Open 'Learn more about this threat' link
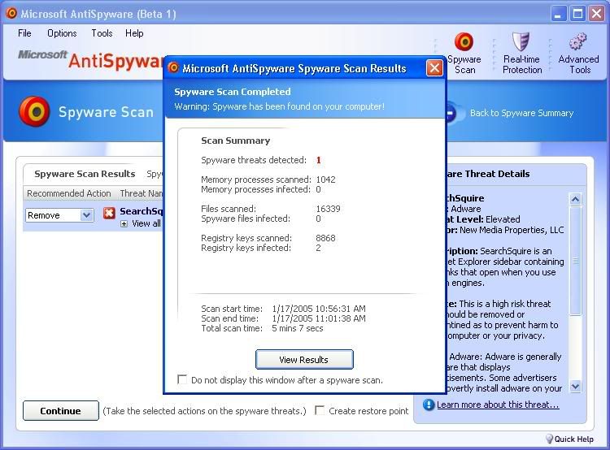 pos(498,405)
